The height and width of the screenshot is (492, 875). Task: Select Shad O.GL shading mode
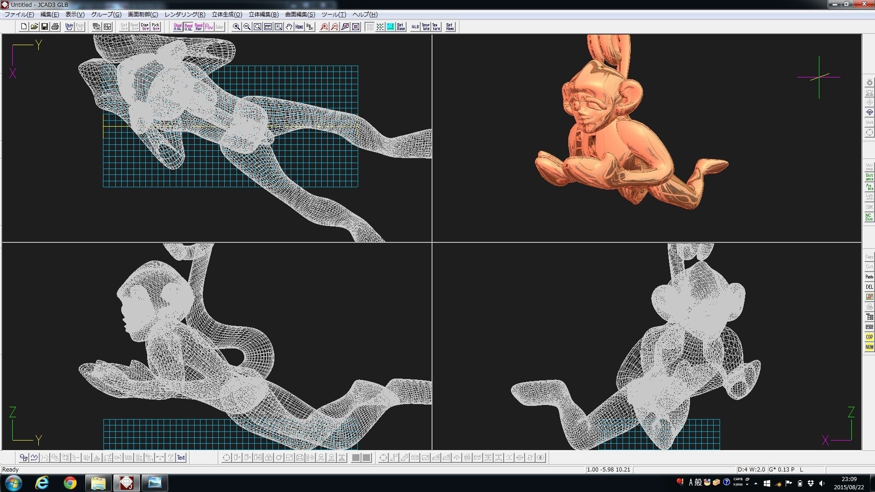click(178, 27)
